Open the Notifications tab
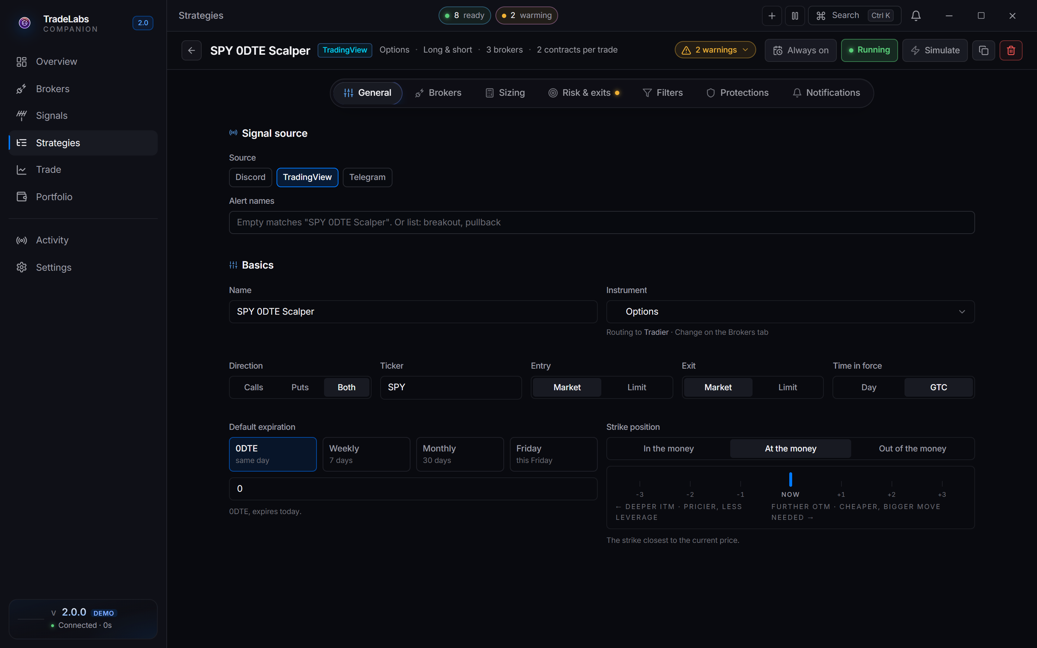 (826, 93)
